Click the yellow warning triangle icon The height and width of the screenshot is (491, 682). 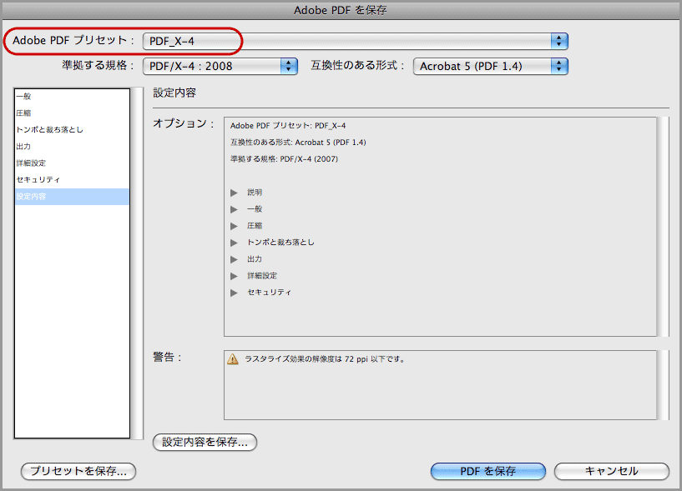click(x=233, y=359)
